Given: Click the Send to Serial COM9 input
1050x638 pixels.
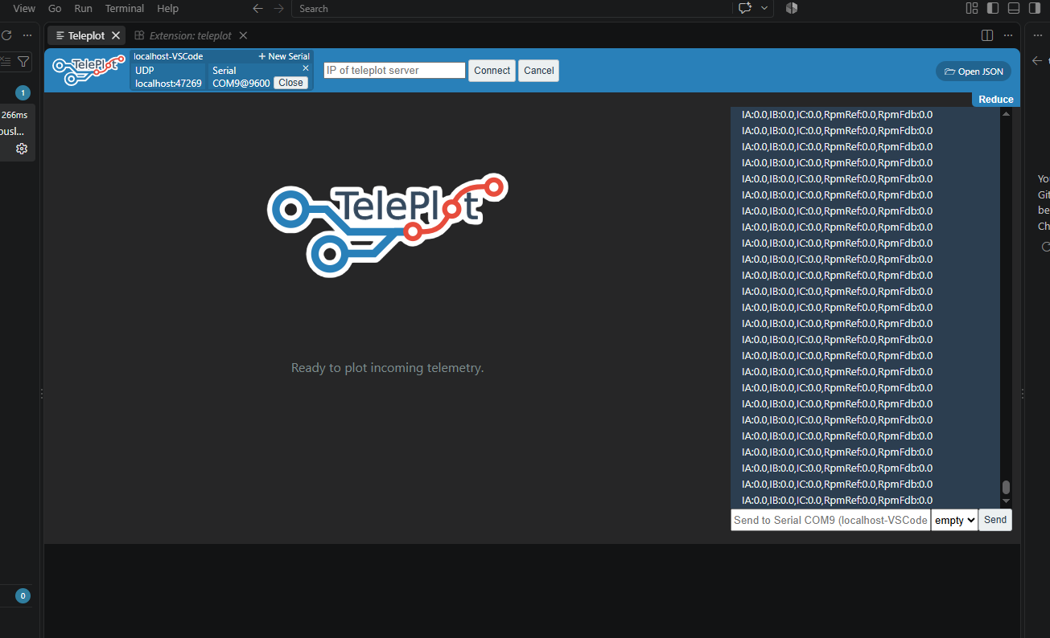Looking at the screenshot, I should [x=830, y=520].
